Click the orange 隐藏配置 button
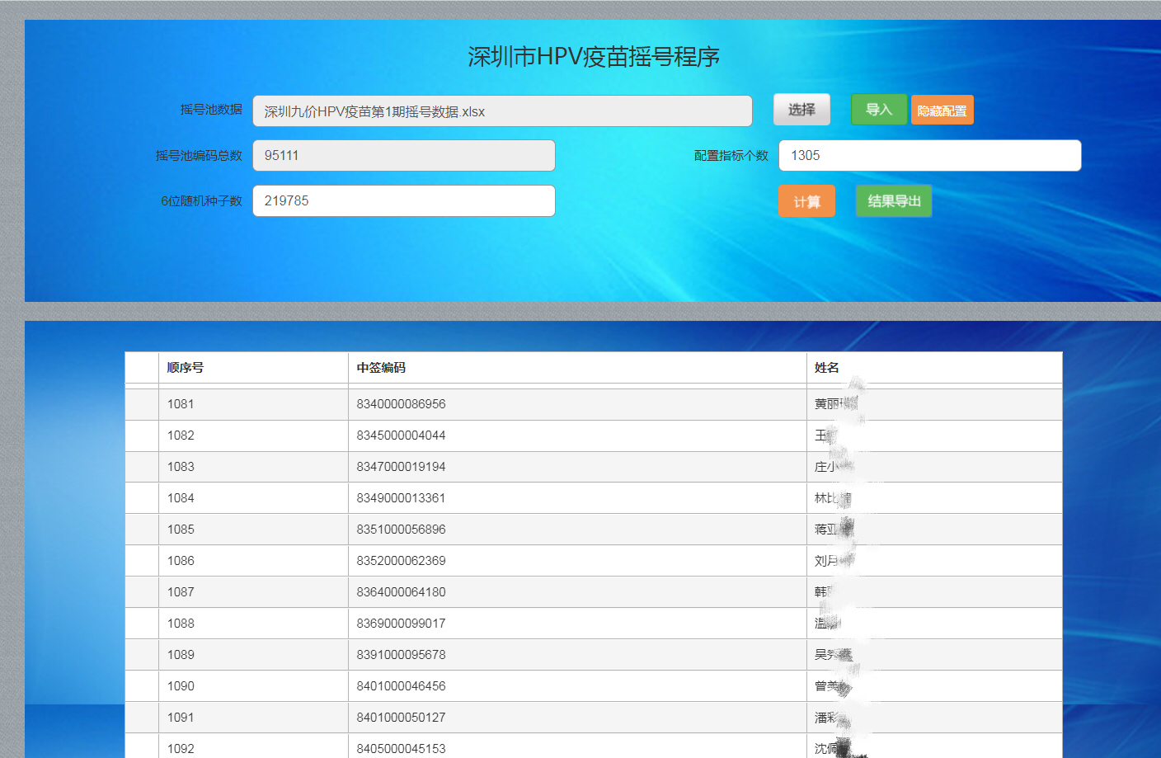1161x758 pixels. tap(942, 111)
